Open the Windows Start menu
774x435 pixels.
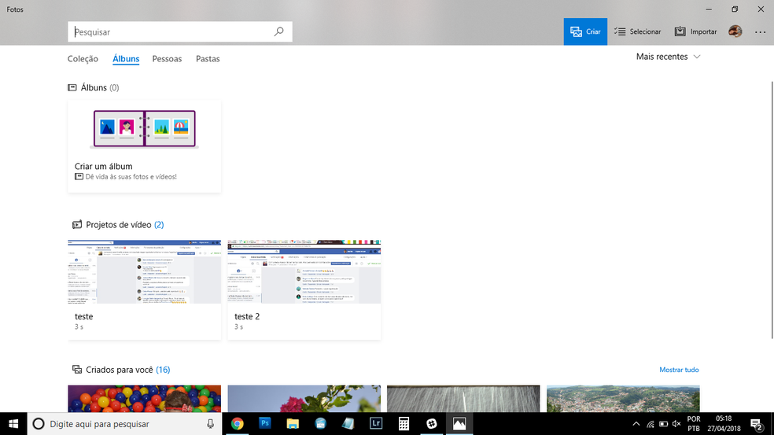point(13,424)
